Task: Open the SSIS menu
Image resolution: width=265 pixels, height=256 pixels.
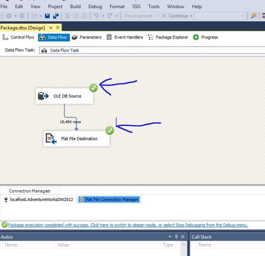Action: [x=137, y=6]
